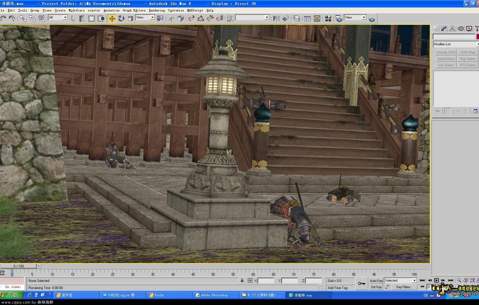The image size is (479, 305).
Task: Click the Set Key button
Action: click(x=376, y=287)
